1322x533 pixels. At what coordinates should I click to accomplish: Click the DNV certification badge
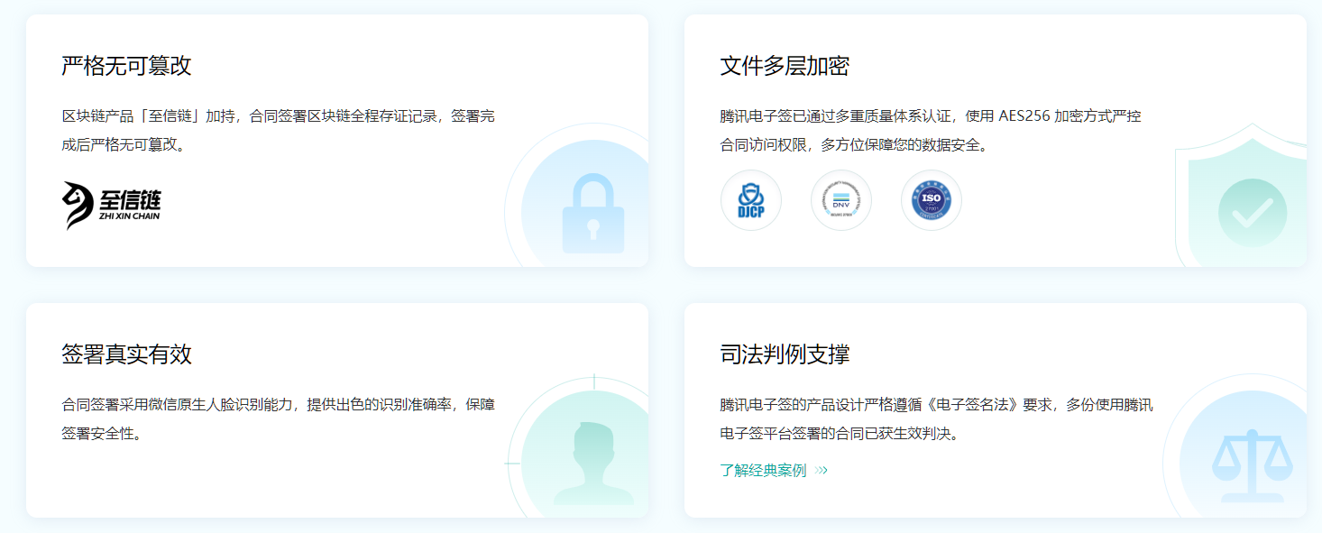point(841,200)
